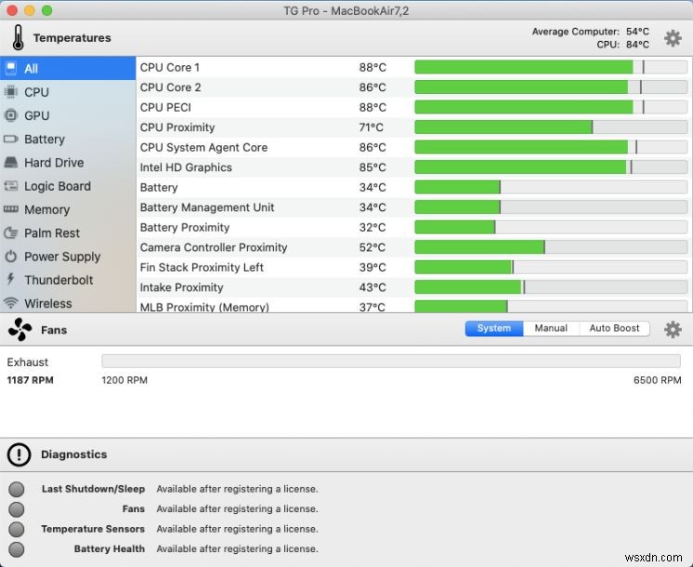
Task: Click the Average Computer 54°C reading
Action: pos(591,32)
